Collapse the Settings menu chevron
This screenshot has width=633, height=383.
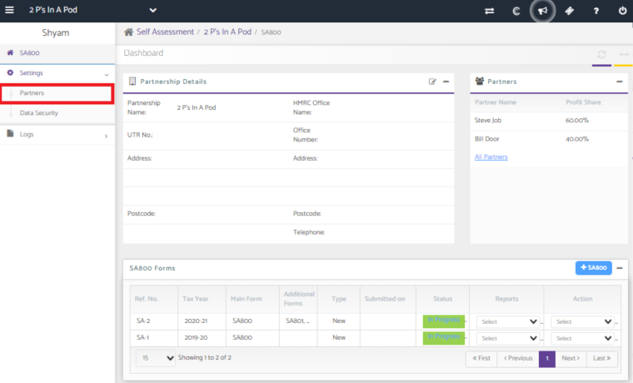tap(106, 75)
